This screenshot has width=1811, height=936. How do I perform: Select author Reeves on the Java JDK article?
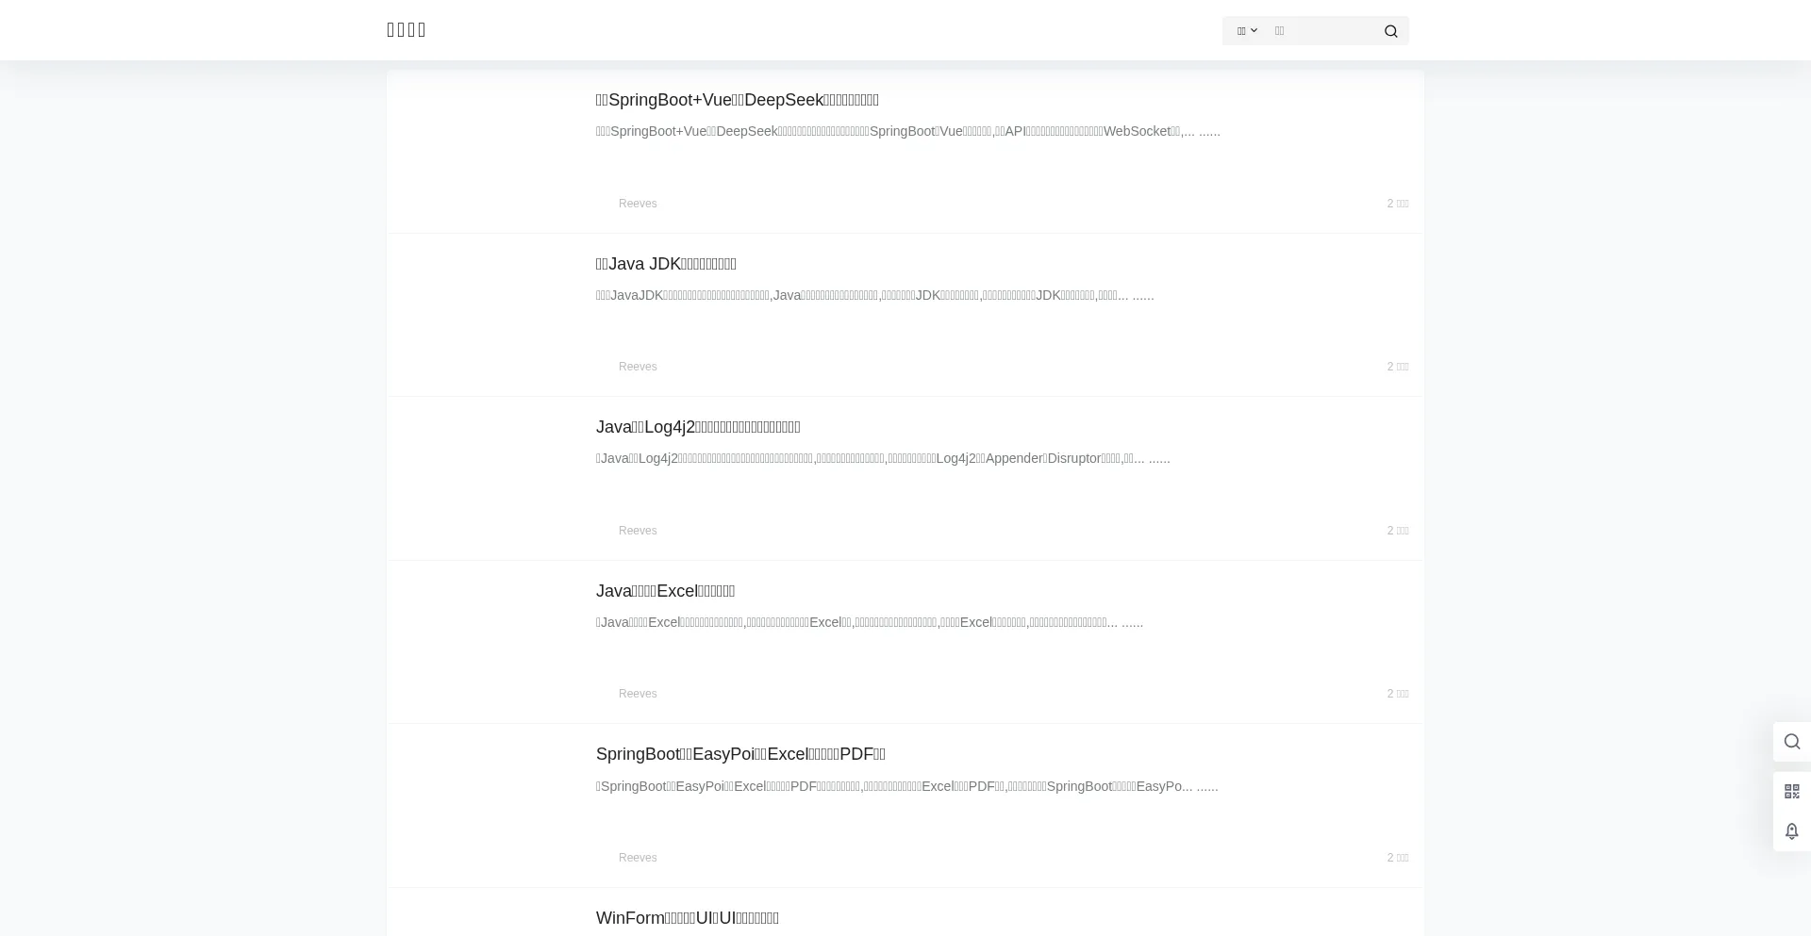638,367
